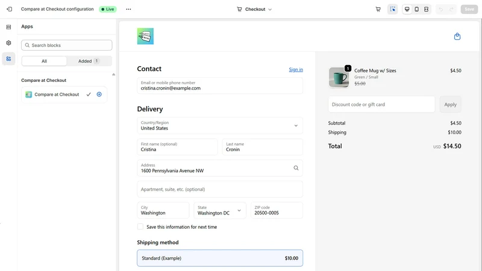The width and height of the screenshot is (482, 271).
Task: Click the cart preview icon in toolbar
Action: pyautogui.click(x=378, y=9)
